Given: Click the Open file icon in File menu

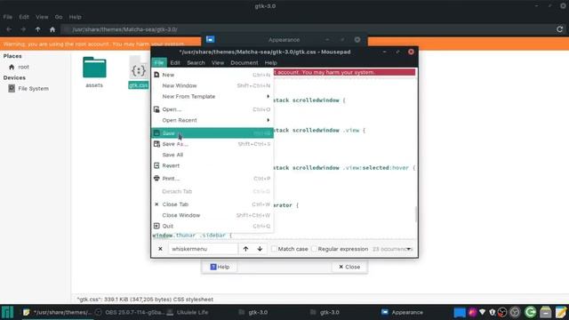Looking at the screenshot, I should click(x=156, y=109).
